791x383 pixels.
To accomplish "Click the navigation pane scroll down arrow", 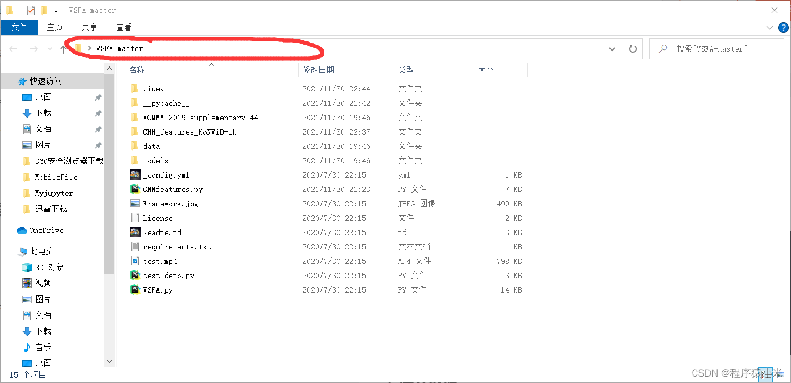I will [x=109, y=361].
